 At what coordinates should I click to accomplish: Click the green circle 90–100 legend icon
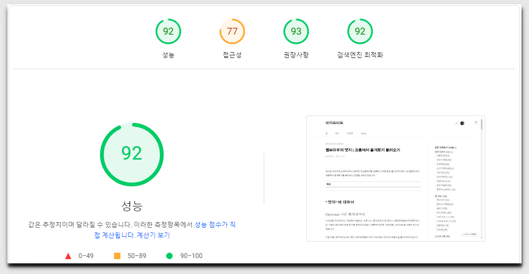(x=169, y=256)
